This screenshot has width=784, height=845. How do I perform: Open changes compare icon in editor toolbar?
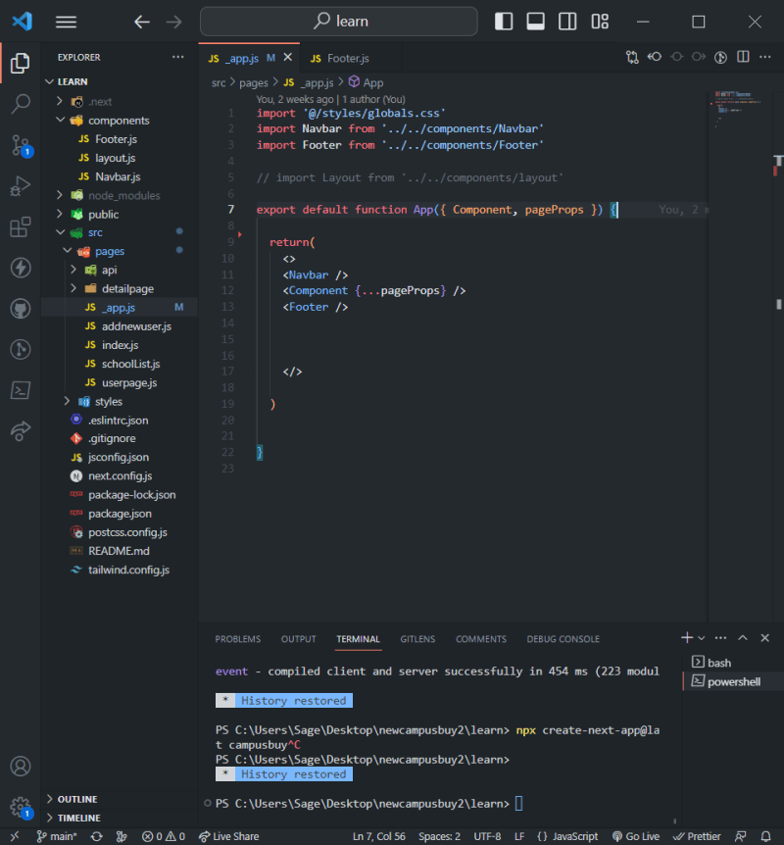click(x=632, y=58)
